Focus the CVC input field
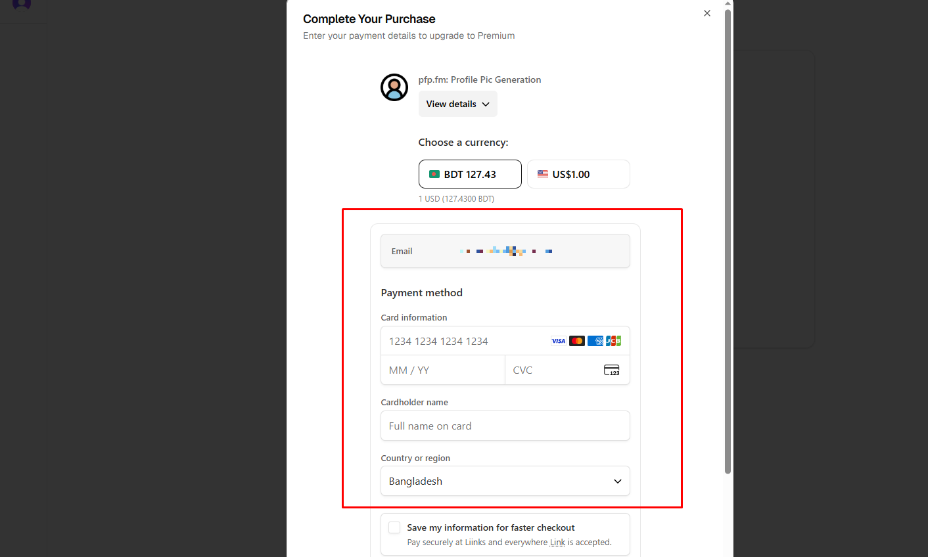The width and height of the screenshot is (928, 557). tap(567, 370)
